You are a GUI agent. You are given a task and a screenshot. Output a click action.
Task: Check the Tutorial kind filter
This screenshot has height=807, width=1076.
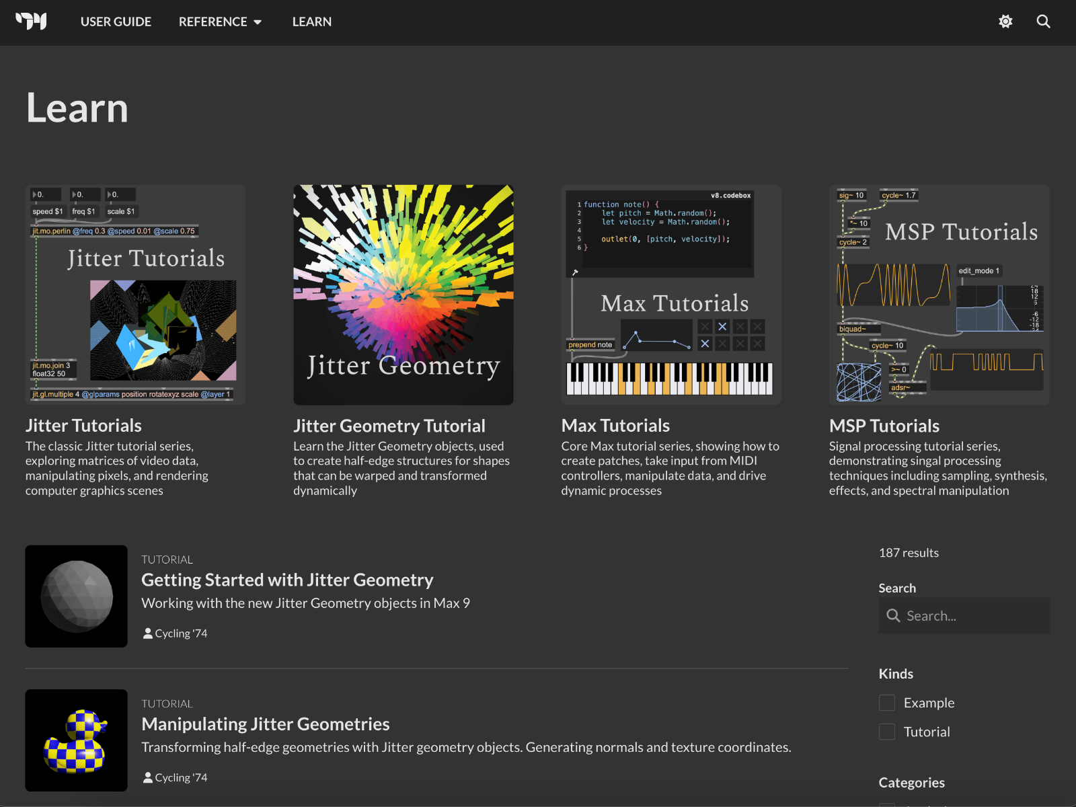(887, 732)
